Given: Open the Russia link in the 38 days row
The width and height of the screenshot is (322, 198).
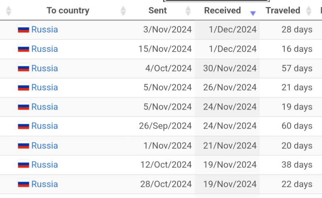Looking at the screenshot, I should coord(44,165).
